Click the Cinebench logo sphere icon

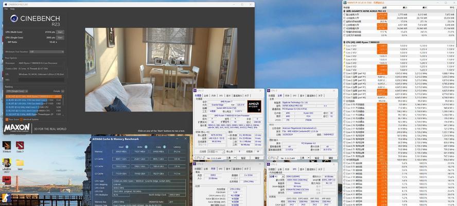(14, 19)
